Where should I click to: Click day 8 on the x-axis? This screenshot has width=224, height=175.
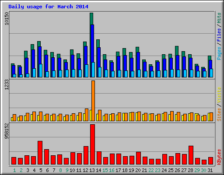pos(60,170)
